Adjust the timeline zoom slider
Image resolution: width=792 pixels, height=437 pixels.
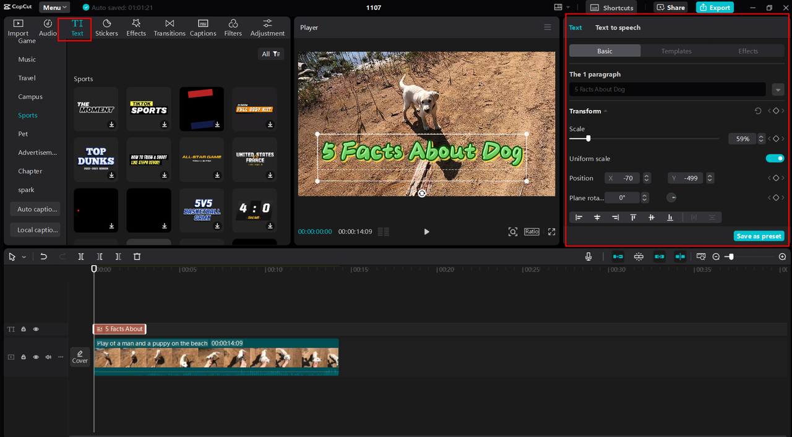coord(731,257)
